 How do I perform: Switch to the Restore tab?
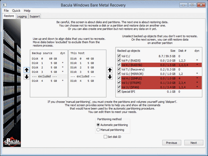click(x=9, y=16)
